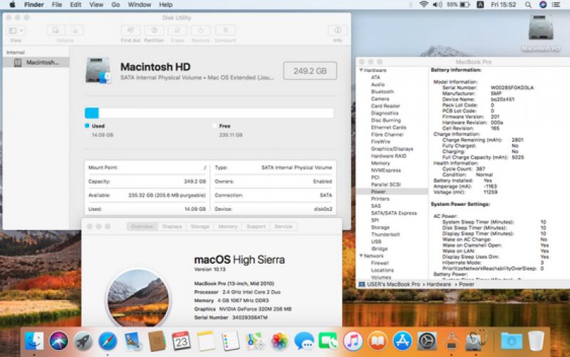Select Audio in Hardware list
The image size is (570, 357).
pyautogui.click(x=378, y=84)
